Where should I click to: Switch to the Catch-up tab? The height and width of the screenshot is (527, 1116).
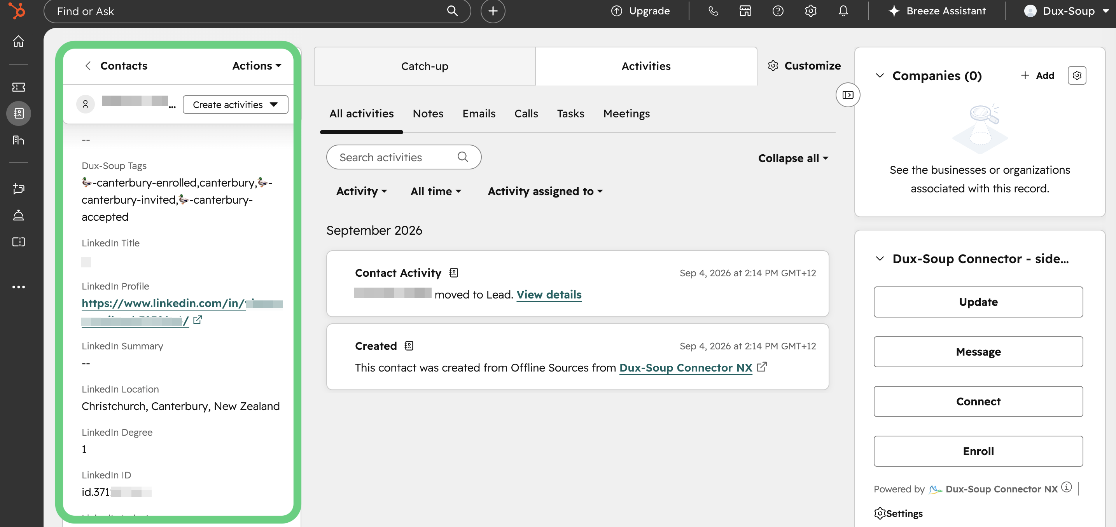tap(425, 66)
